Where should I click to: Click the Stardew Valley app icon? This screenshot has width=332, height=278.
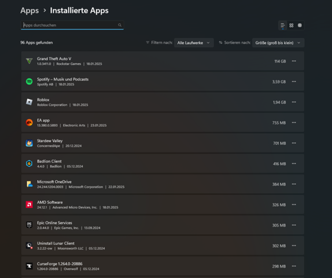coord(29,143)
